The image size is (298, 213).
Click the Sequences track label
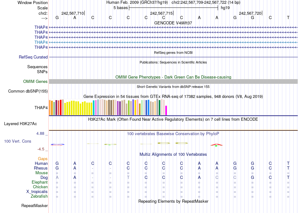pos(37,67)
